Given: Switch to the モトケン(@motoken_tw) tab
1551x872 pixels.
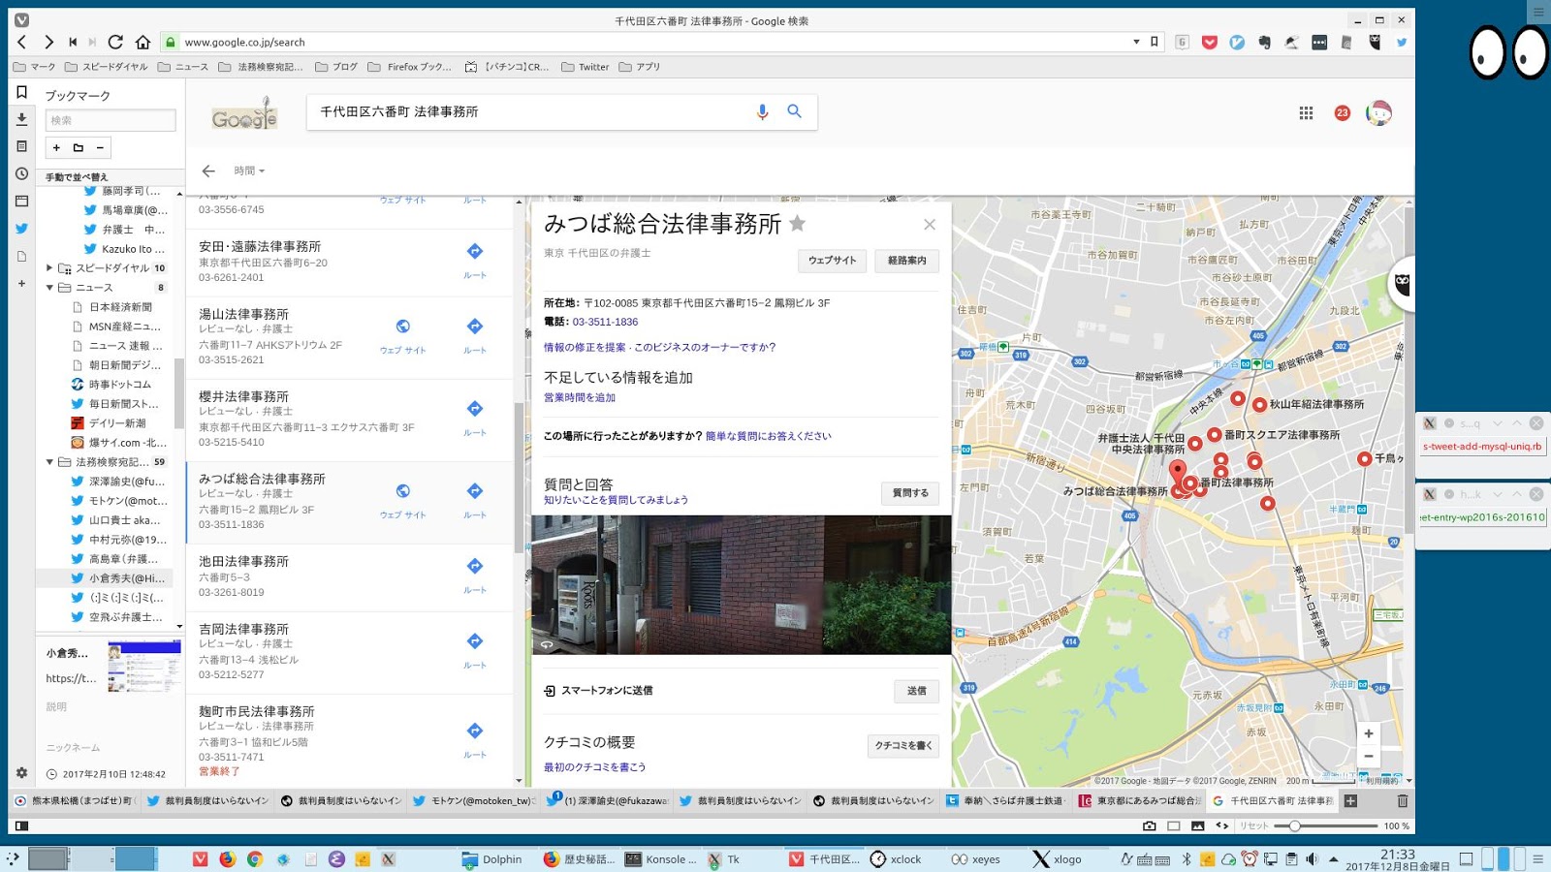Looking at the screenshot, I should tap(473, 800).
